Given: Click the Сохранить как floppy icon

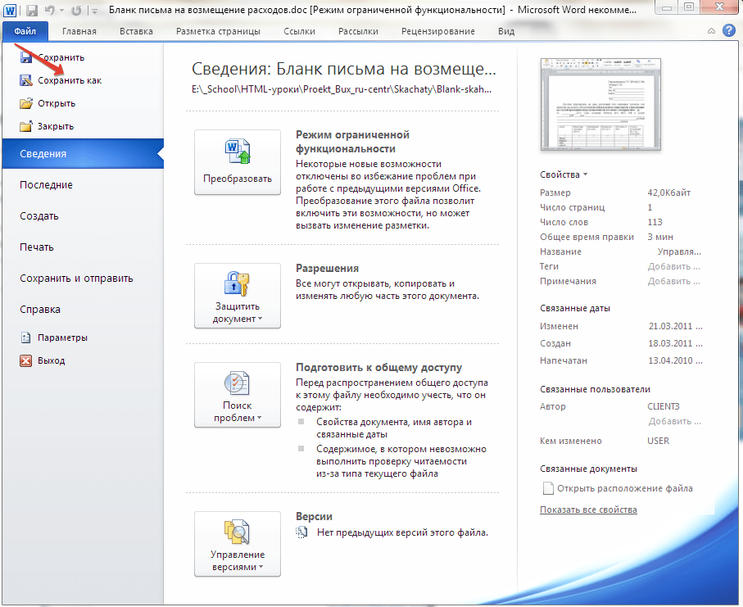Looking at the screenshot, I should tap(26, 80).
